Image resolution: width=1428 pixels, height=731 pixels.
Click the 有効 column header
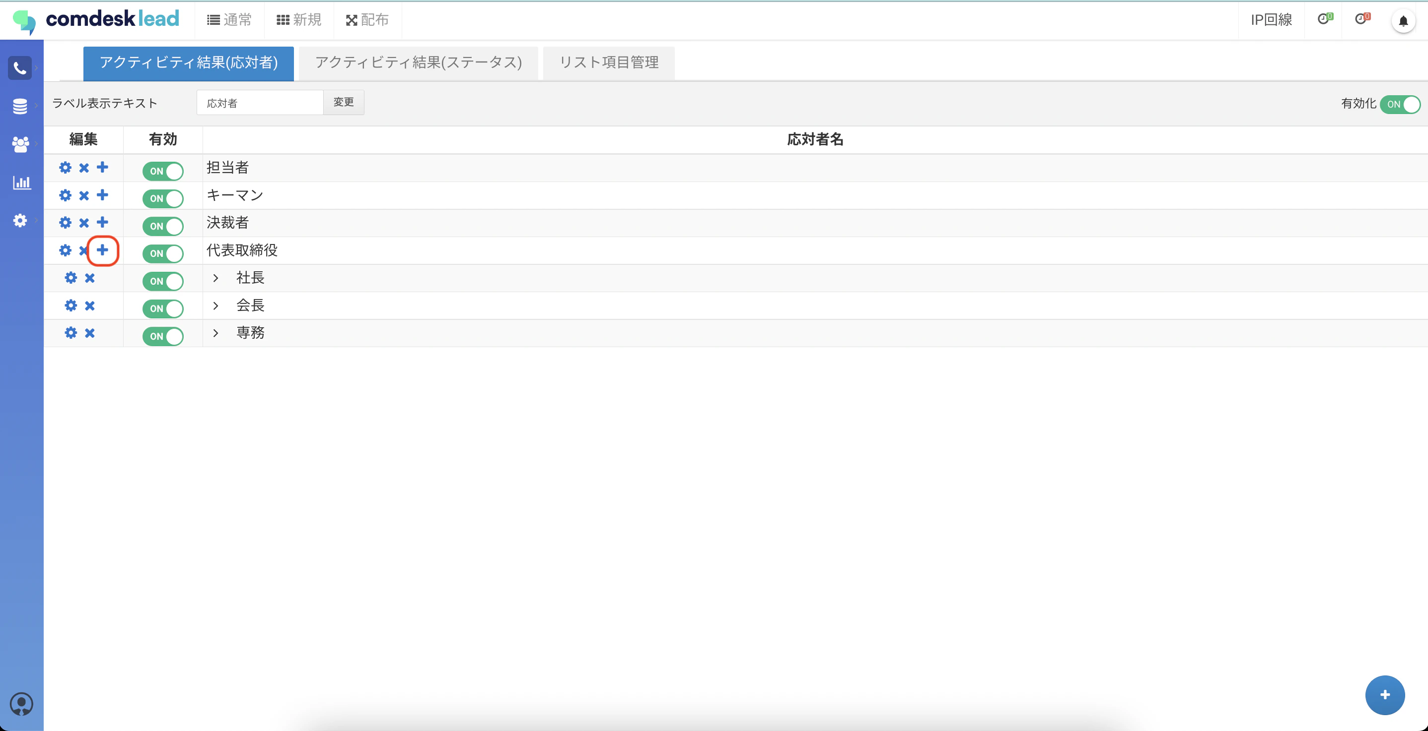click(x=163, y=139)
